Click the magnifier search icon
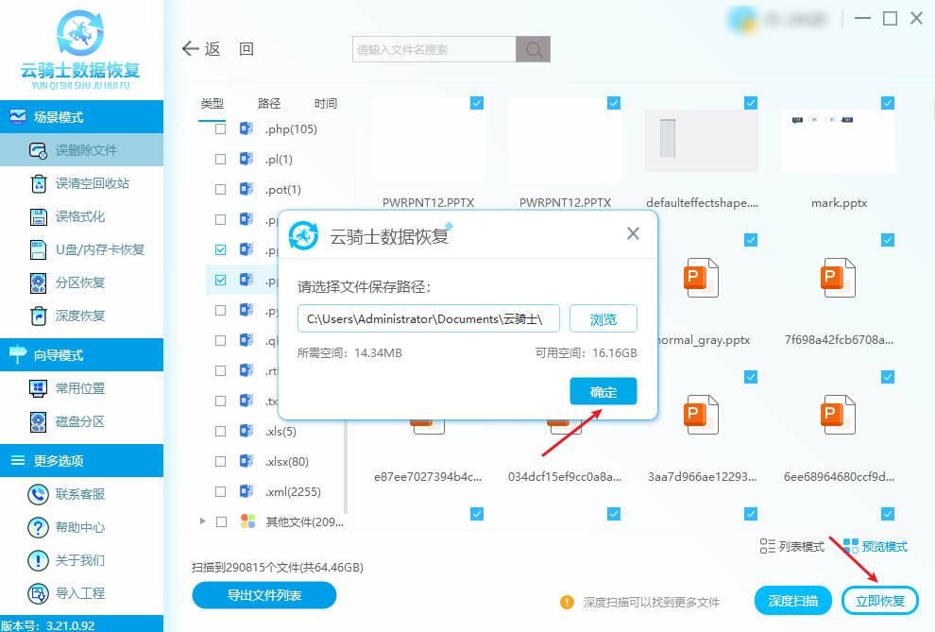The image size is (935, 632). tap(533, 49)
